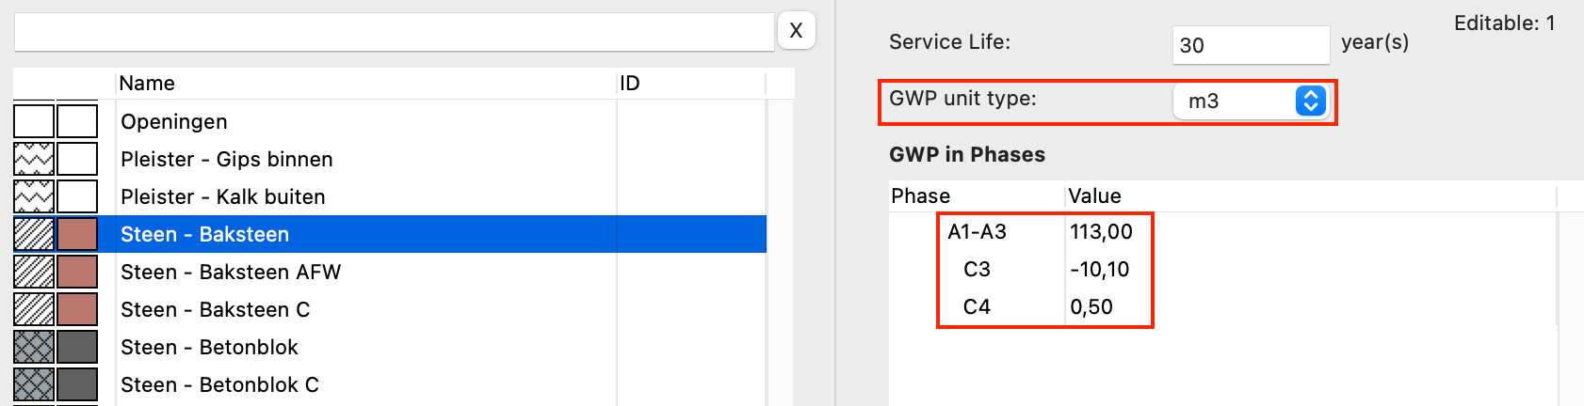
Task: Click crosshatch icon of Steen - Betonblok
Action: [34, 347]
